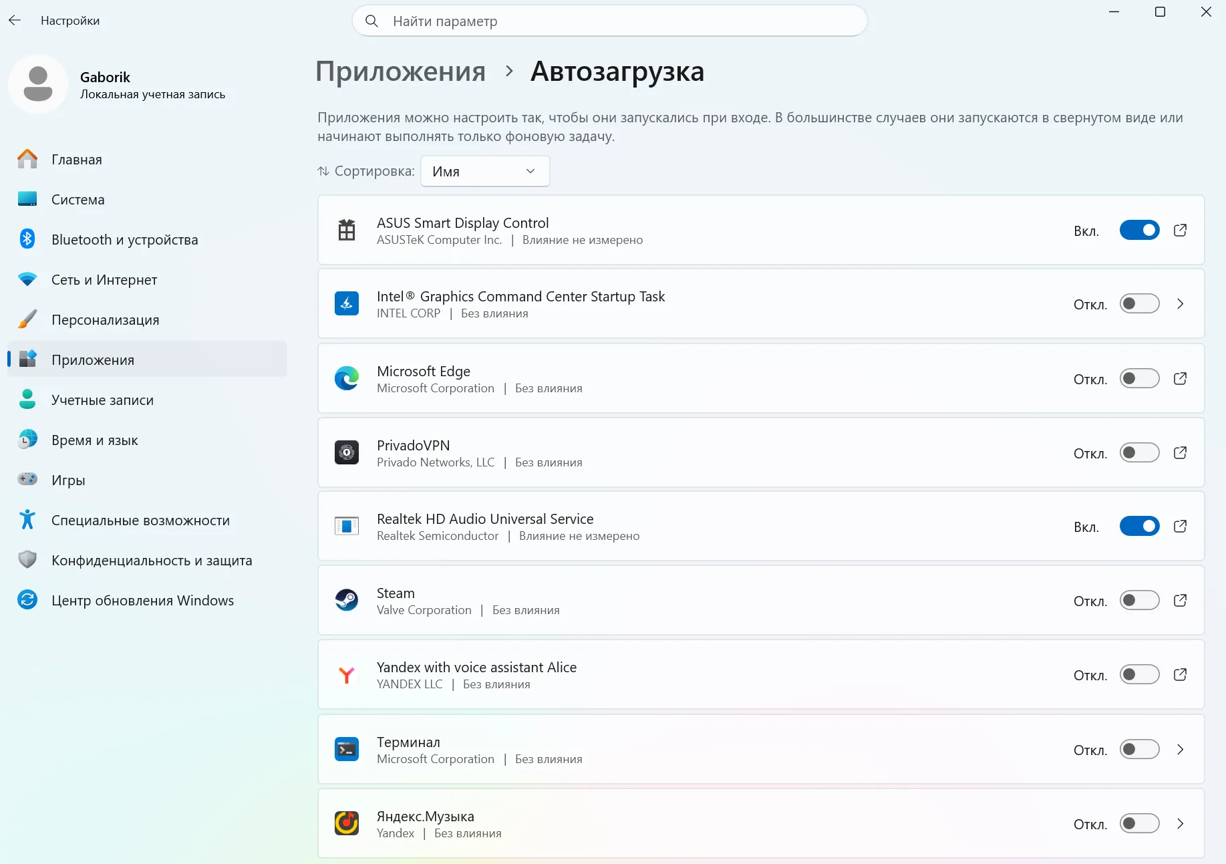Click the Valve Corporation publisher text
Screen dimensions: 1226x864
pos(424,610)
